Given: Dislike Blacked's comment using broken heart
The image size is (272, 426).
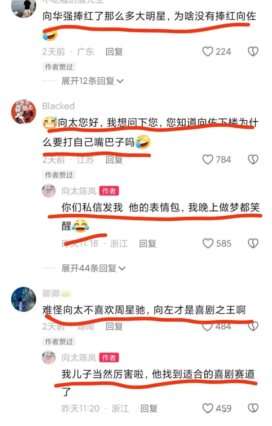Looking at the screenshot, I should pos(253,160).
